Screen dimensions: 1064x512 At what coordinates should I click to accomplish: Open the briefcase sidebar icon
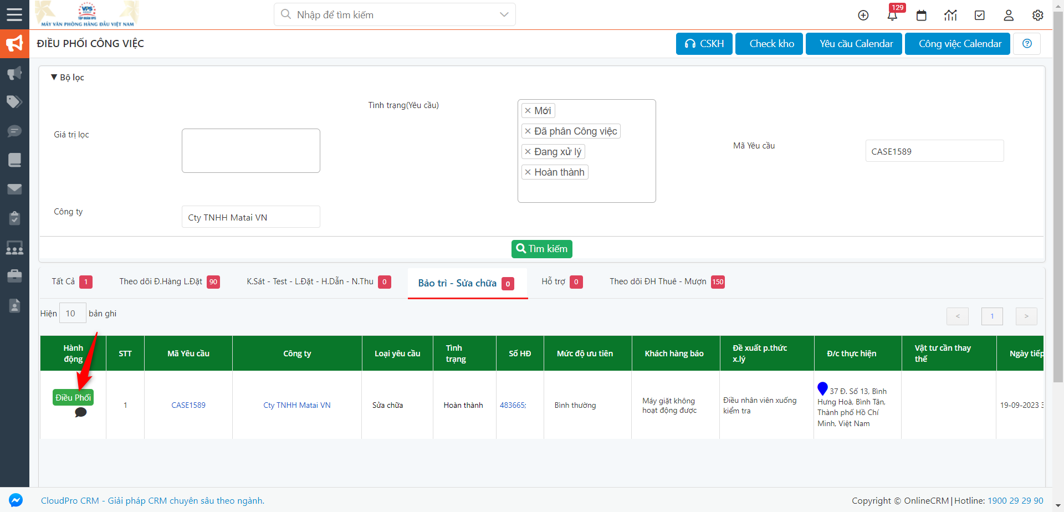14,276
